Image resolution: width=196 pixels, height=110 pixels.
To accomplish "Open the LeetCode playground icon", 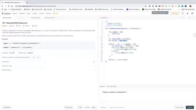I will 183,13.
